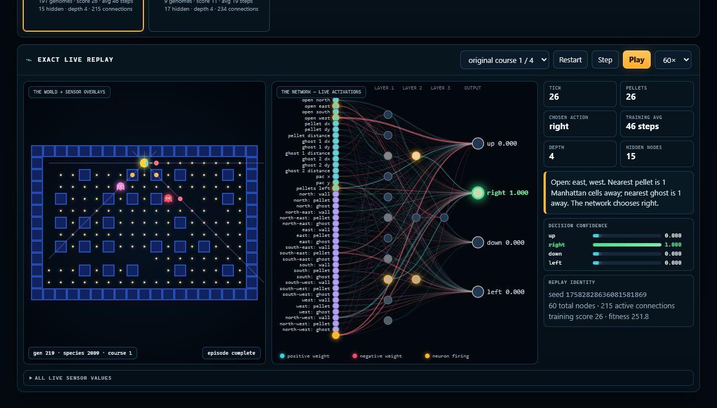717x408 pixels.
Task: Click 'training score 26 · fitness 251.8' text
Action: coord(599,316)
